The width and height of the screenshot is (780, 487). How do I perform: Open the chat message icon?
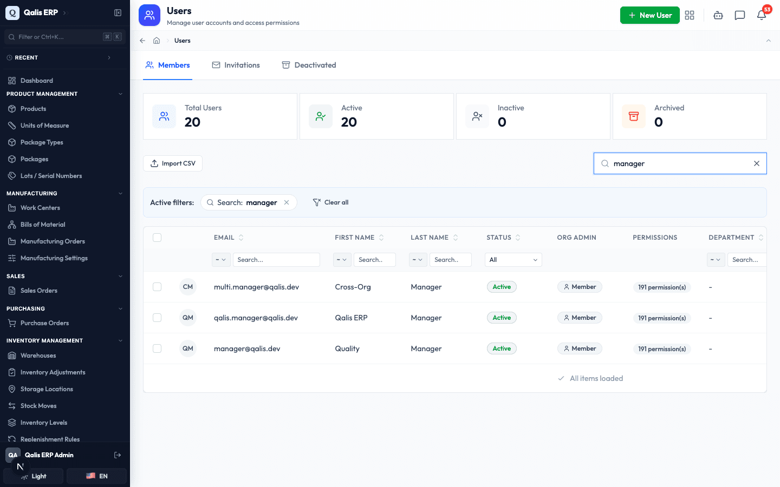[x=740, y=15]
